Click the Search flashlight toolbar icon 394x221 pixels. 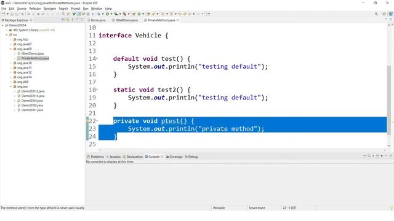point(153,14)
